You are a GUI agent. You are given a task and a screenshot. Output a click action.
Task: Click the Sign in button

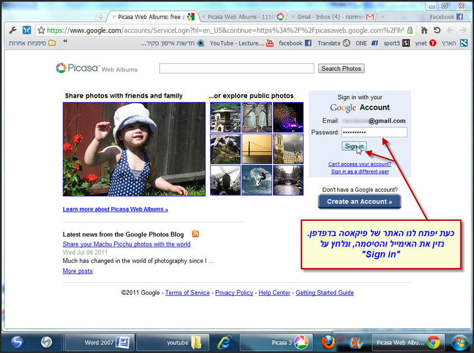tap(354, 146)
